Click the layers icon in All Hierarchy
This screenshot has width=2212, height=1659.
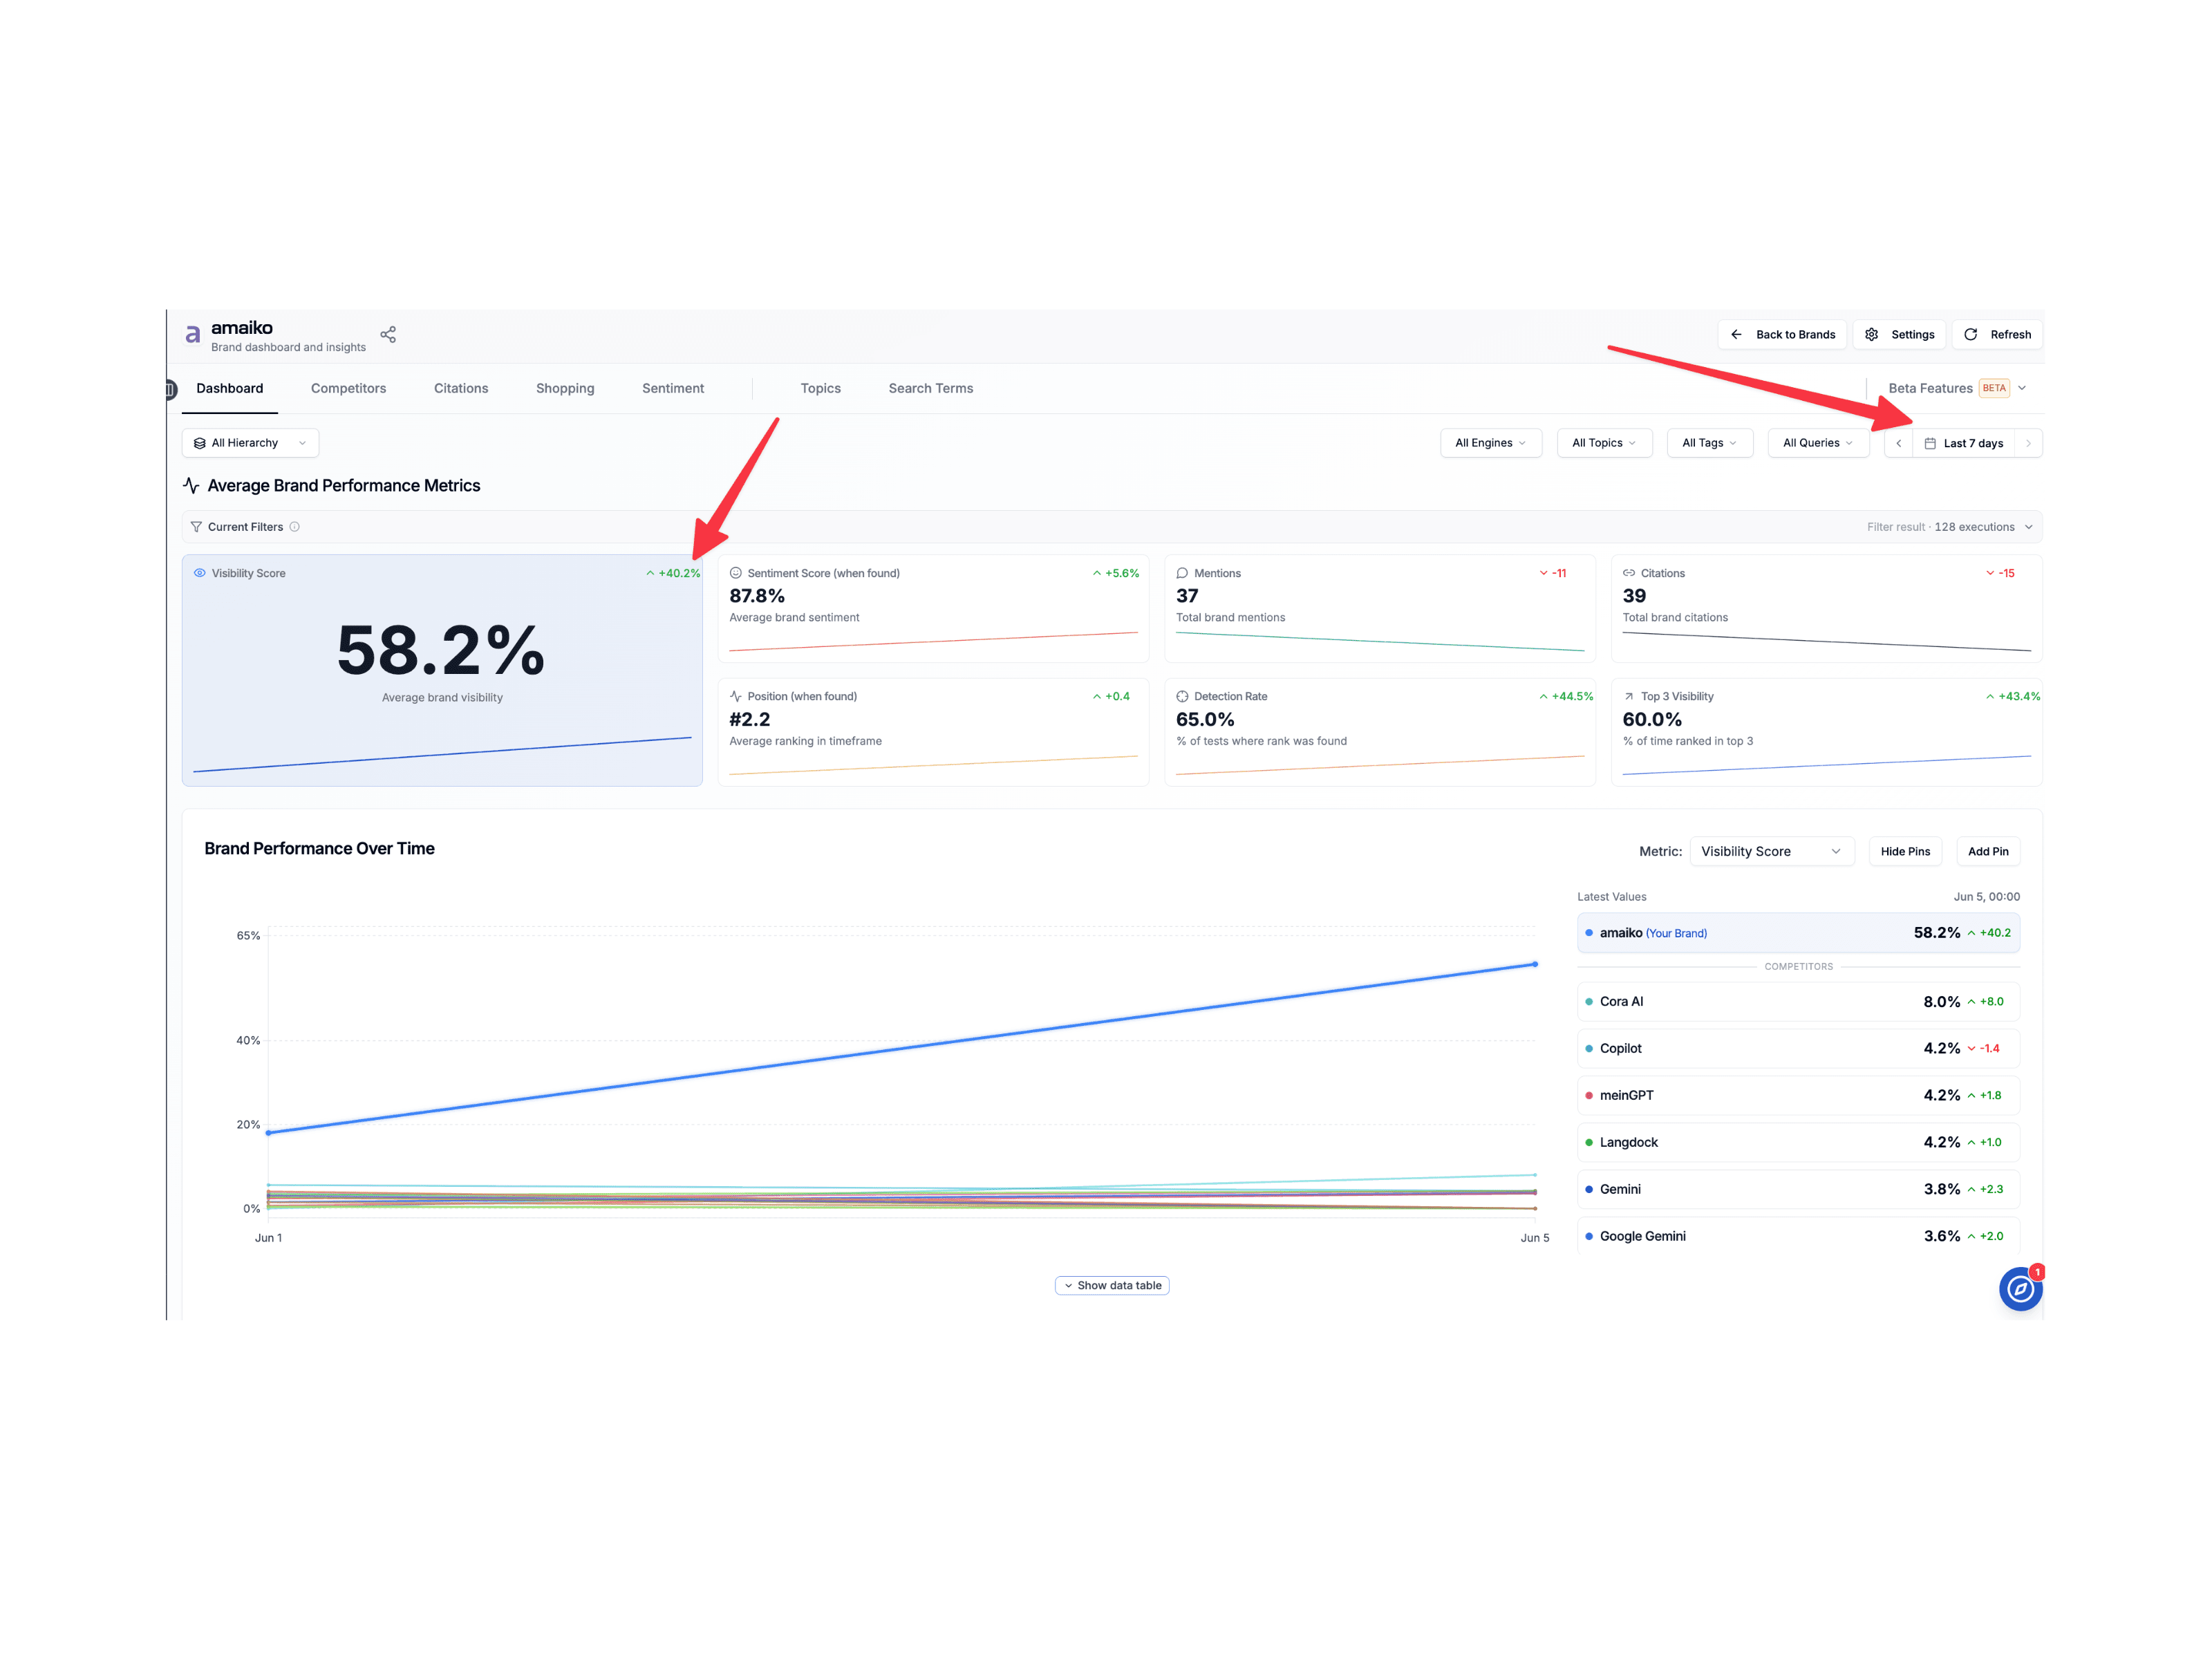(200, 443)
